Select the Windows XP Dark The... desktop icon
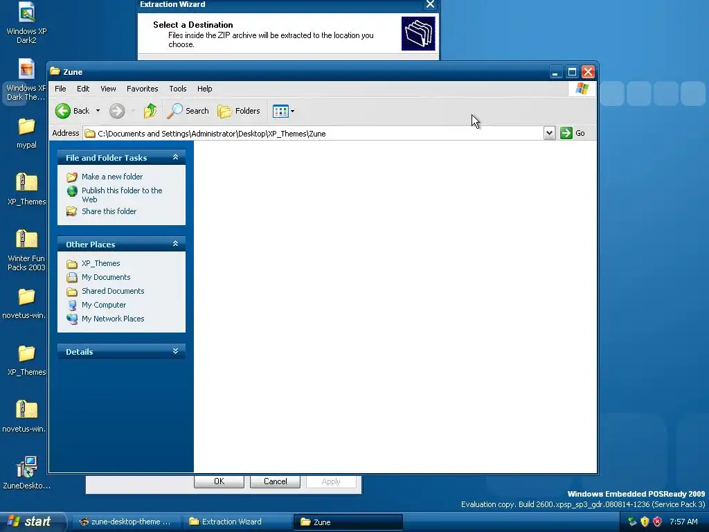The width and height of the screenshot is (709, 532). click(x=26, y=80)
